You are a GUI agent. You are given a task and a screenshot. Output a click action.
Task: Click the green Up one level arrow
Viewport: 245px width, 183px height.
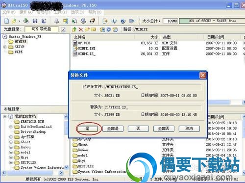74,29
